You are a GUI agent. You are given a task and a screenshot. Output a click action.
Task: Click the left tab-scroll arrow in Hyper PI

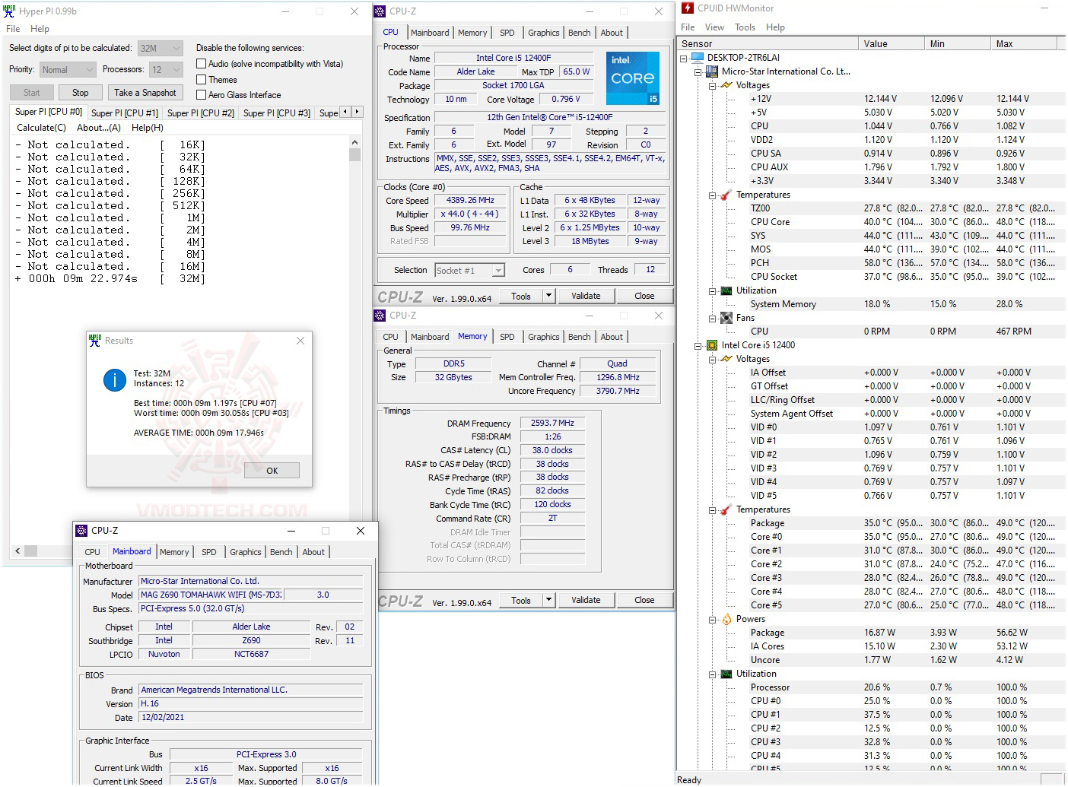(345, 112)
